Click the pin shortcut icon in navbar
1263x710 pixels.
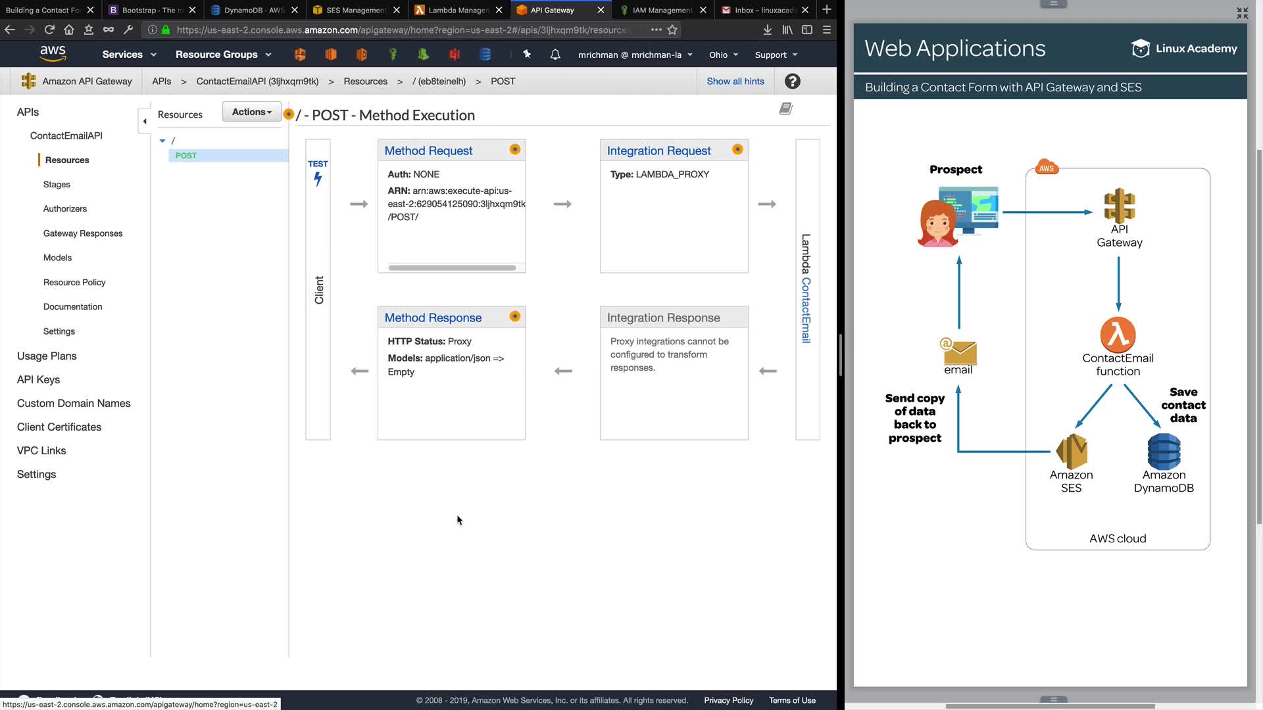[527, 55]
